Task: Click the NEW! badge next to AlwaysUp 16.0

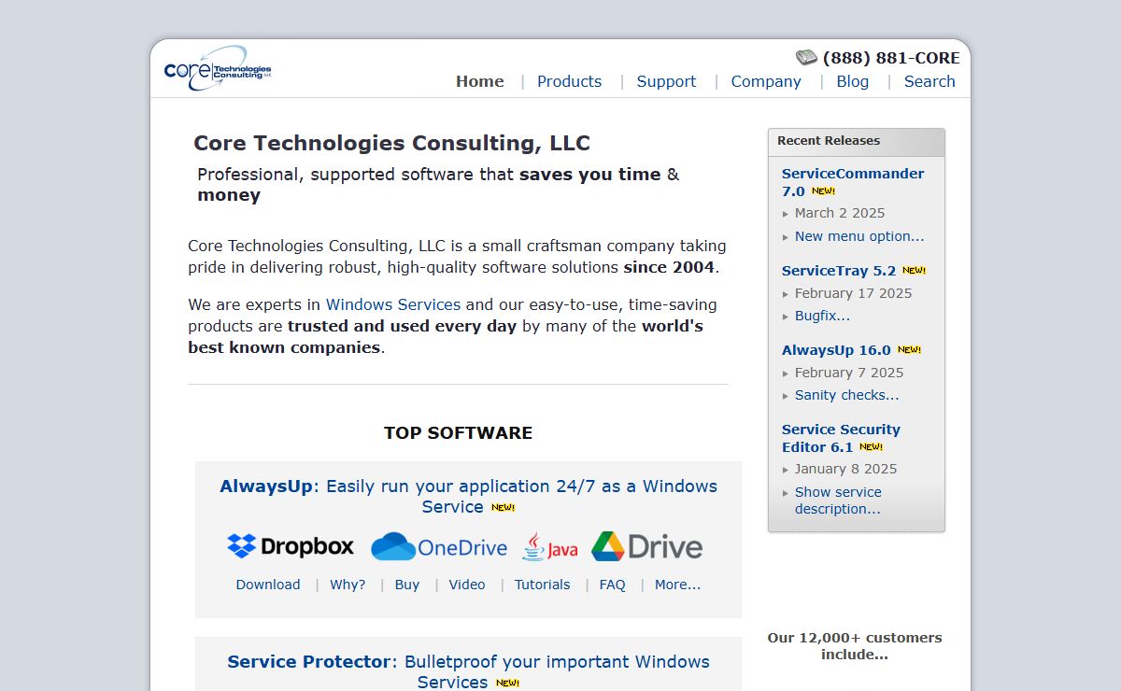Action: click(x=909, y=350)
